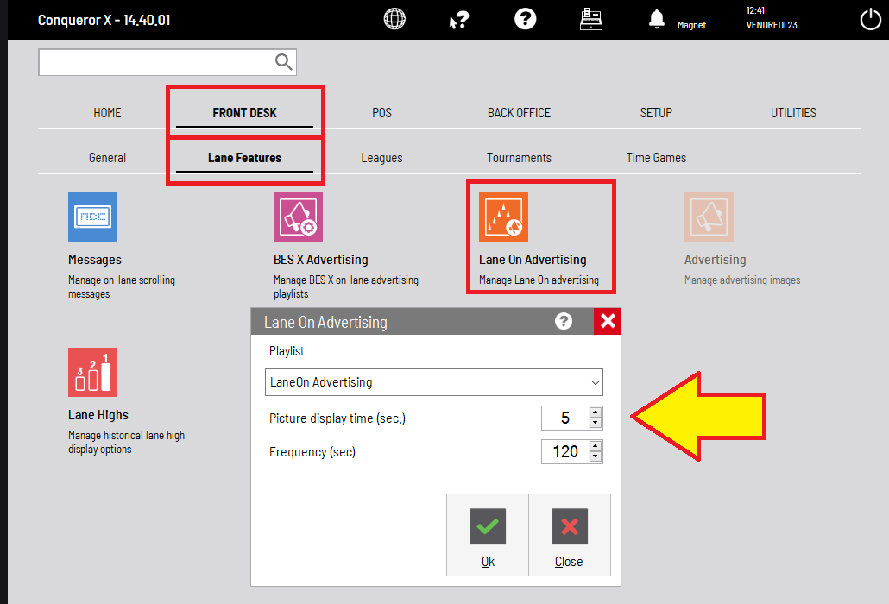
Task: Switch to the POS tab
Action: (381, 113)
